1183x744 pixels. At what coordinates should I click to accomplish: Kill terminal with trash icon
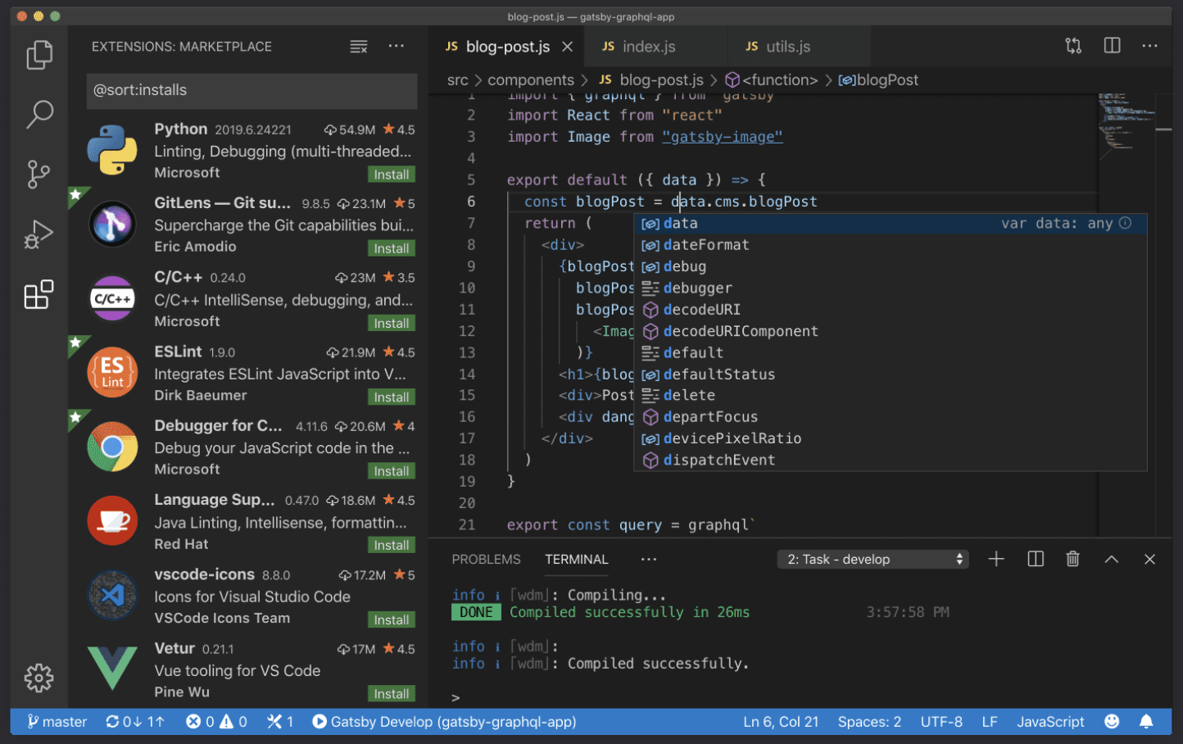pyautogui.click(x=1072, y=559)
